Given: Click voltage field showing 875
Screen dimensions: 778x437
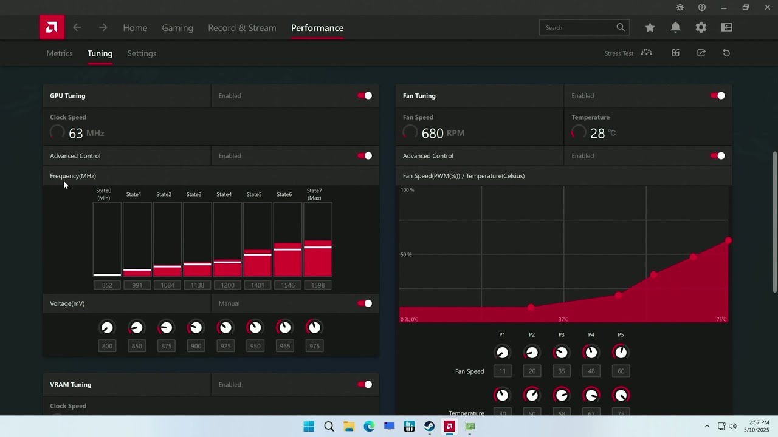Looking at the screenshot, I should (x=166, y=346).
